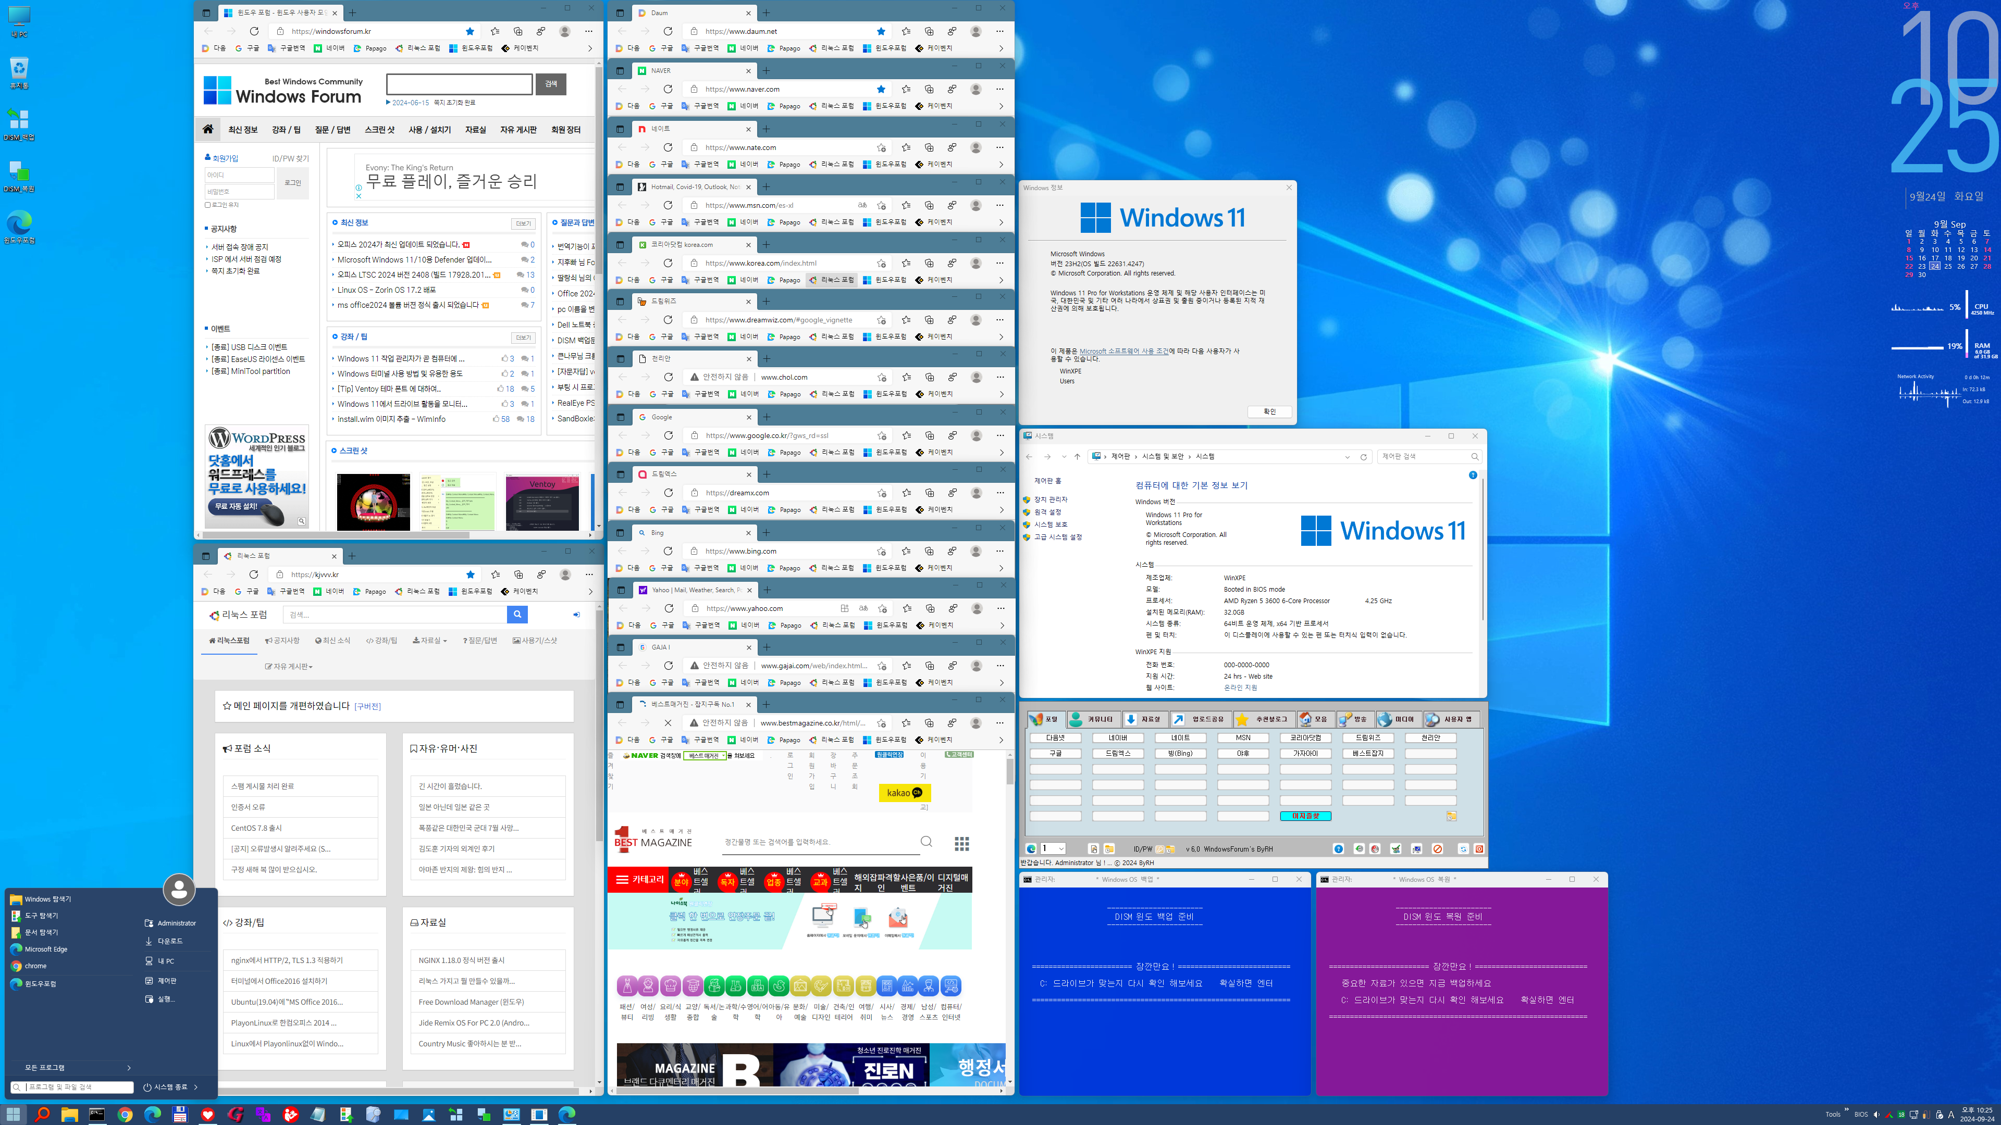Click the magnifier icon on Best Magazine search
Image resolution: width=2001 pixels, height=1125 pixels.
pyautogui.click(x=926, y=842)
